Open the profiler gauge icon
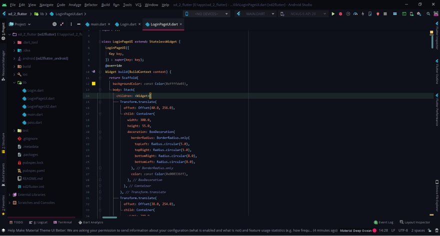Screen dimensions: 440x236 (355, 14)
